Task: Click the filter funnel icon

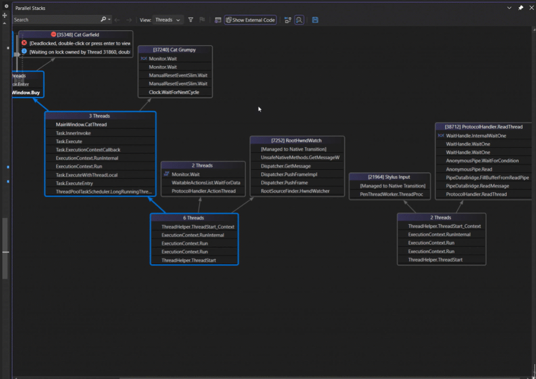Action: coord(190,20)
